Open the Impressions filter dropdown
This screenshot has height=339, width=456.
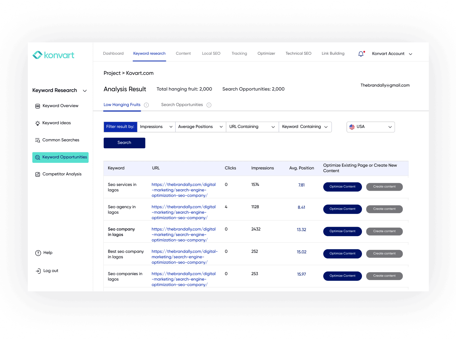click(x=156, y=127)
